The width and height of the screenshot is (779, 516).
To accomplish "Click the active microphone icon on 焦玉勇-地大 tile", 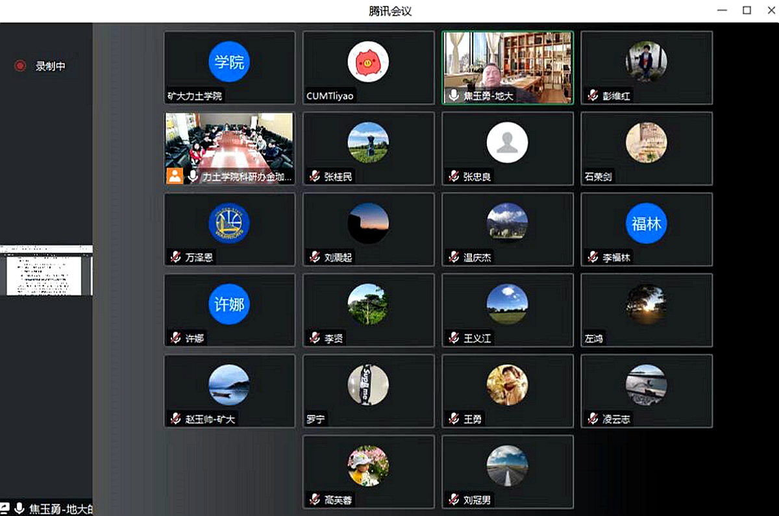I will point(454,95).
